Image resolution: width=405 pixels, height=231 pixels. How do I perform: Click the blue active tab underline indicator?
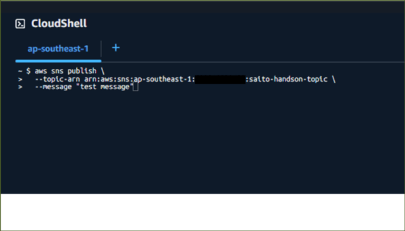tap(58, 61)
